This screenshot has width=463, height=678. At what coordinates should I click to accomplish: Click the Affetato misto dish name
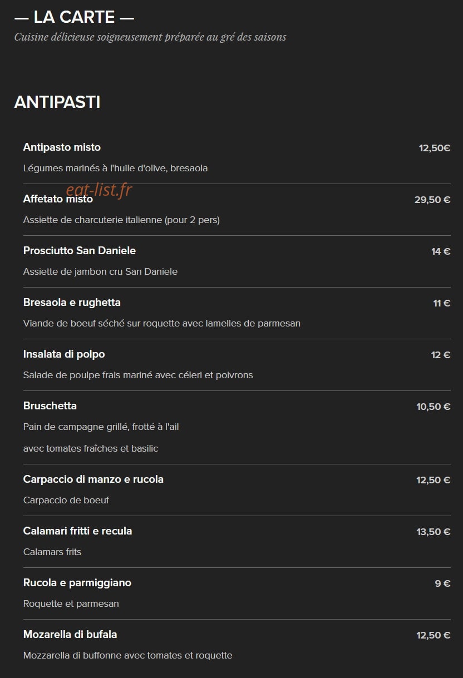click(x=58, y=199)
